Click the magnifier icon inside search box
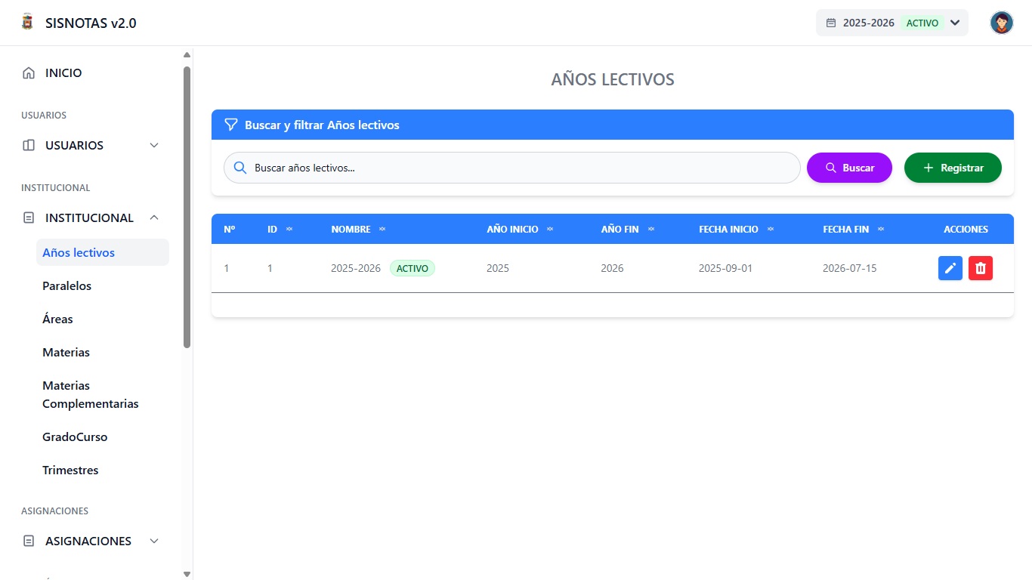The height and width of the screenshot is (580, 1032). tap(240, 168)
